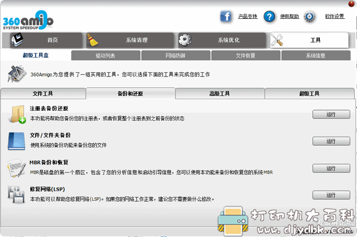
Task: Run the MBR备份和恢复 tool
Action: click(x=331, y=168)
